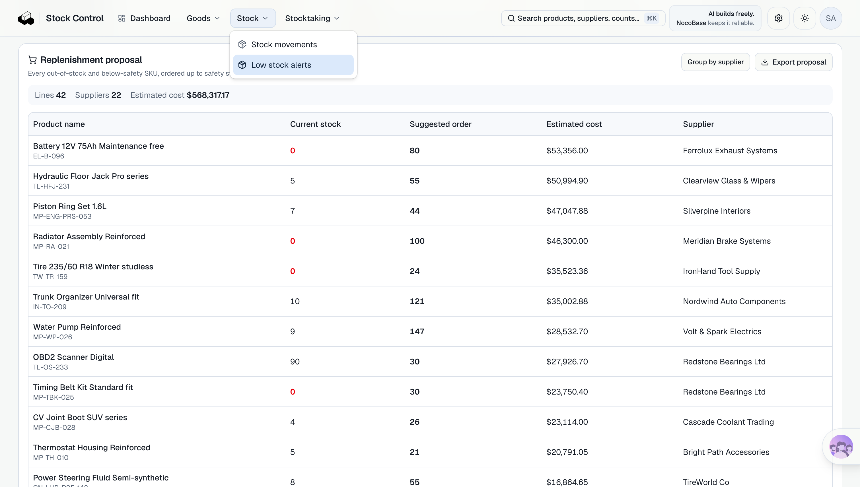Select CV Joint Boot SUV series
Screen dimensions: 860x487
(80, 417)
